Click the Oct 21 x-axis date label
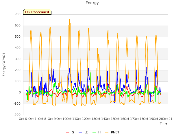 coord(168,119)
